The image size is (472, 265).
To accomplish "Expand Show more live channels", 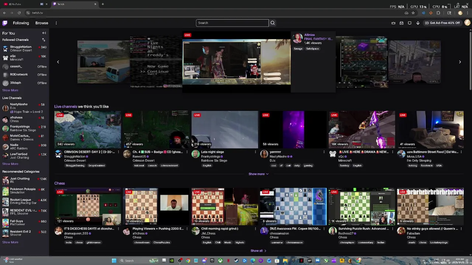I will click(258, 174).
